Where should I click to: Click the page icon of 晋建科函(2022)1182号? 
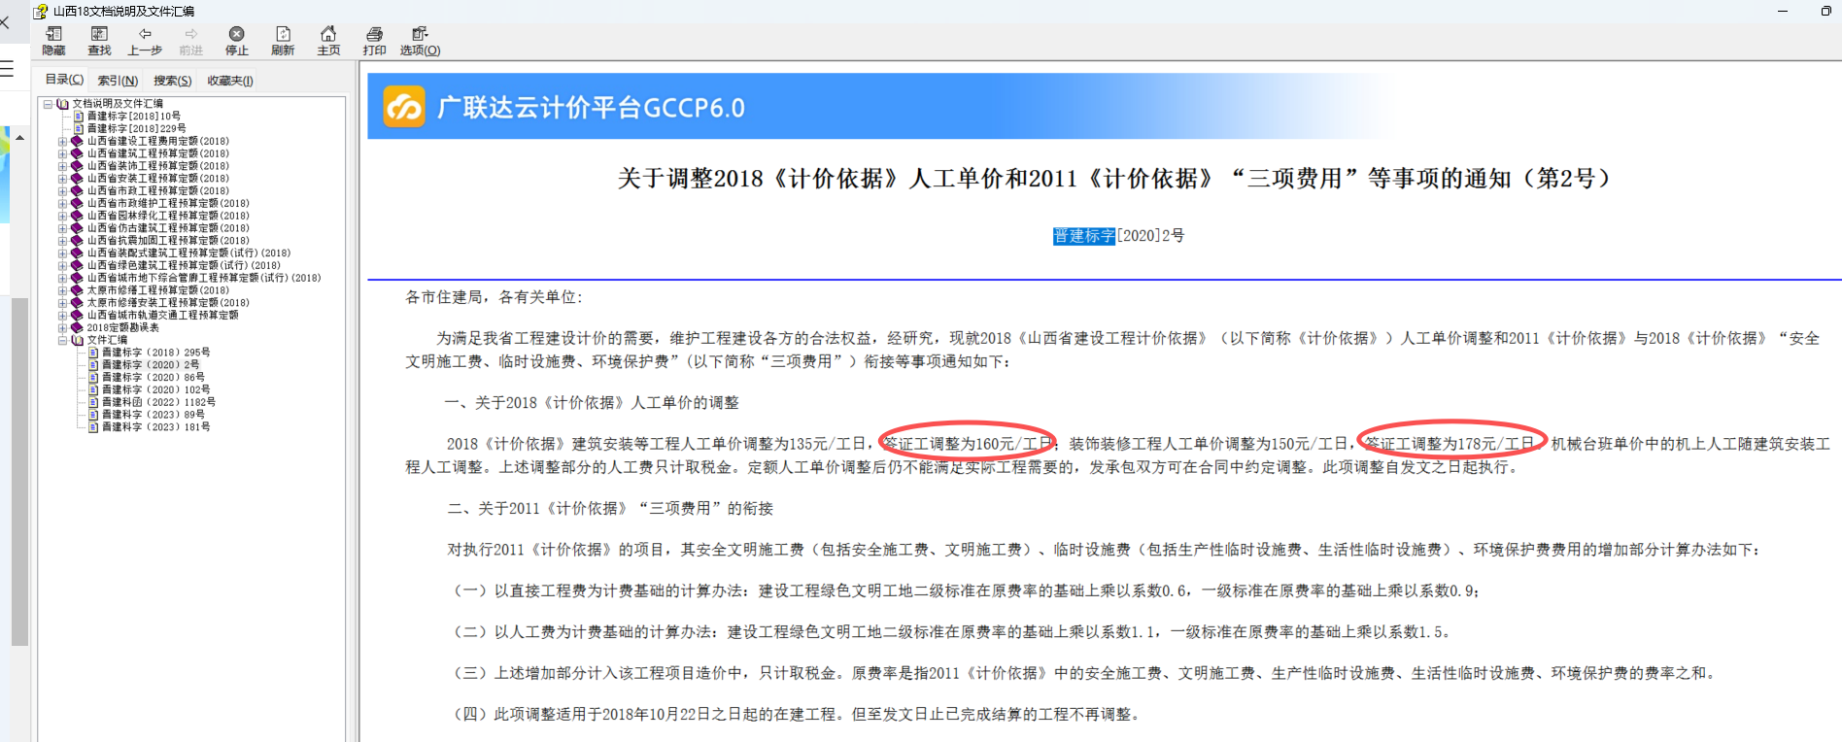[x=93, y=402]
